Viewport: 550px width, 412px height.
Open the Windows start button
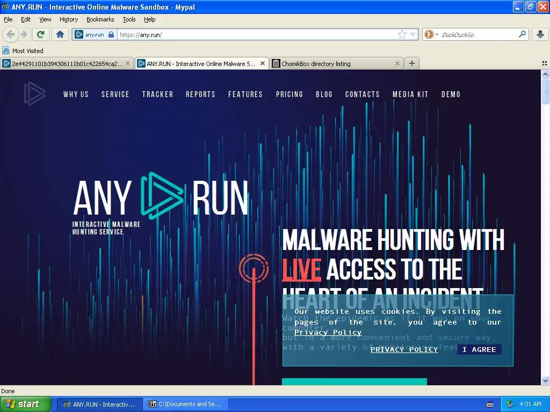click(x=25, y=404)
